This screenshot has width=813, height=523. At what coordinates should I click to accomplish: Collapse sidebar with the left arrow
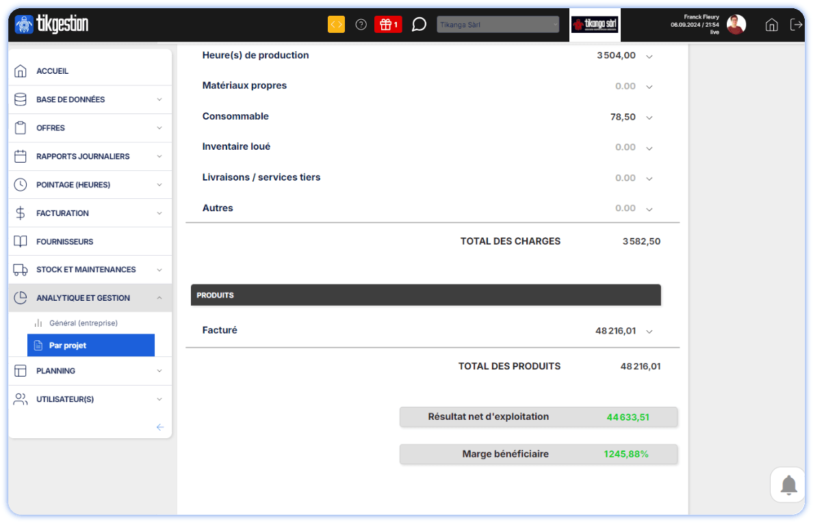point(160,427)
